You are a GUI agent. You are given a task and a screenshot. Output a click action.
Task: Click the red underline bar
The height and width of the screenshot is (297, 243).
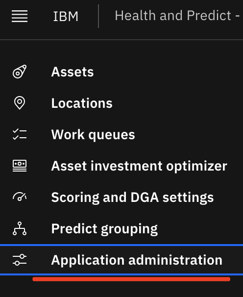(x=131, y=279)
